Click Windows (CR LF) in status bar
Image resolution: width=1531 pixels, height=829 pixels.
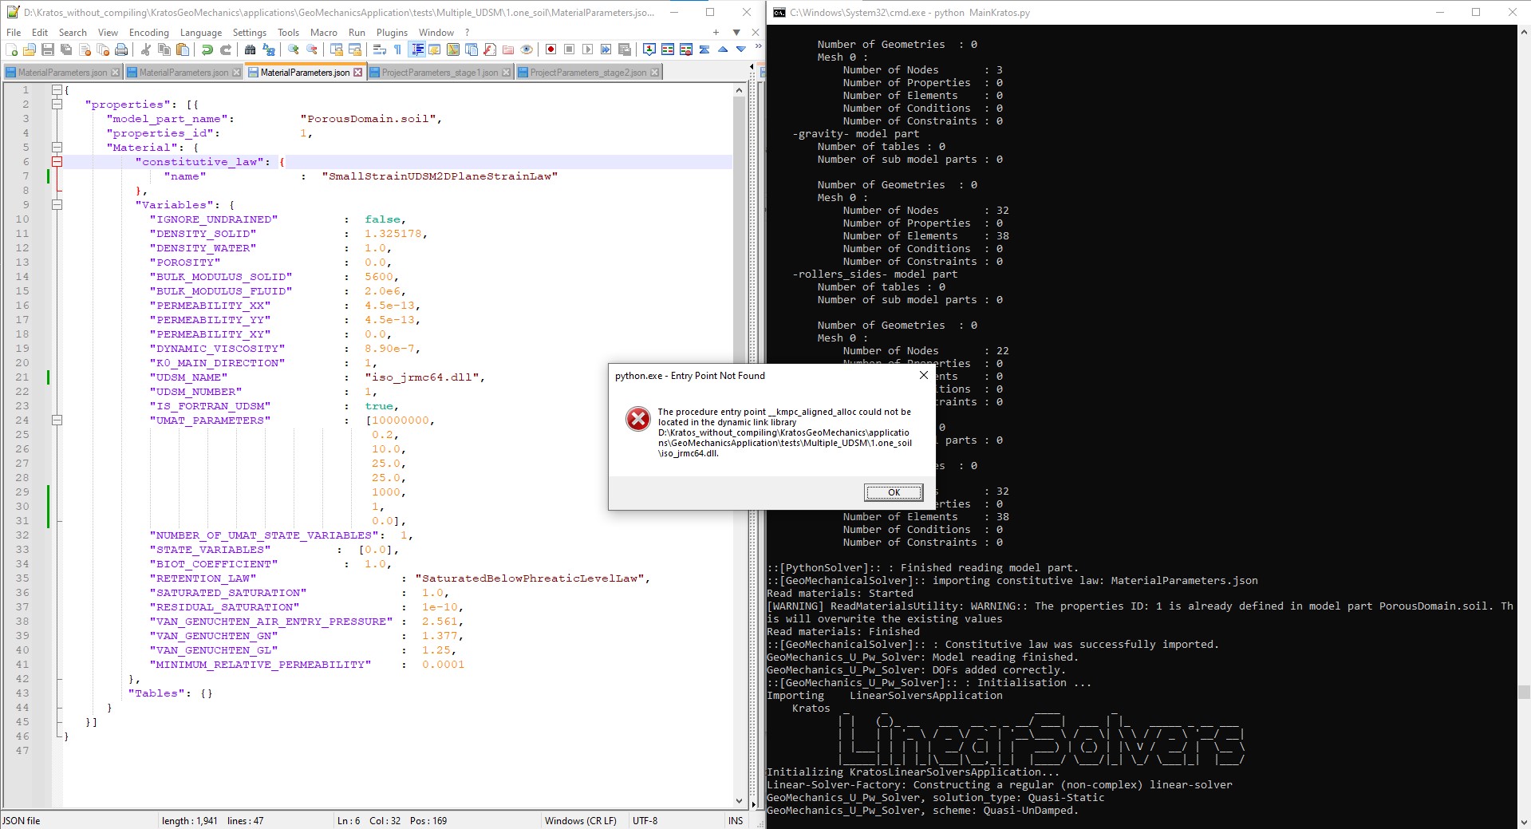(580, 820)
